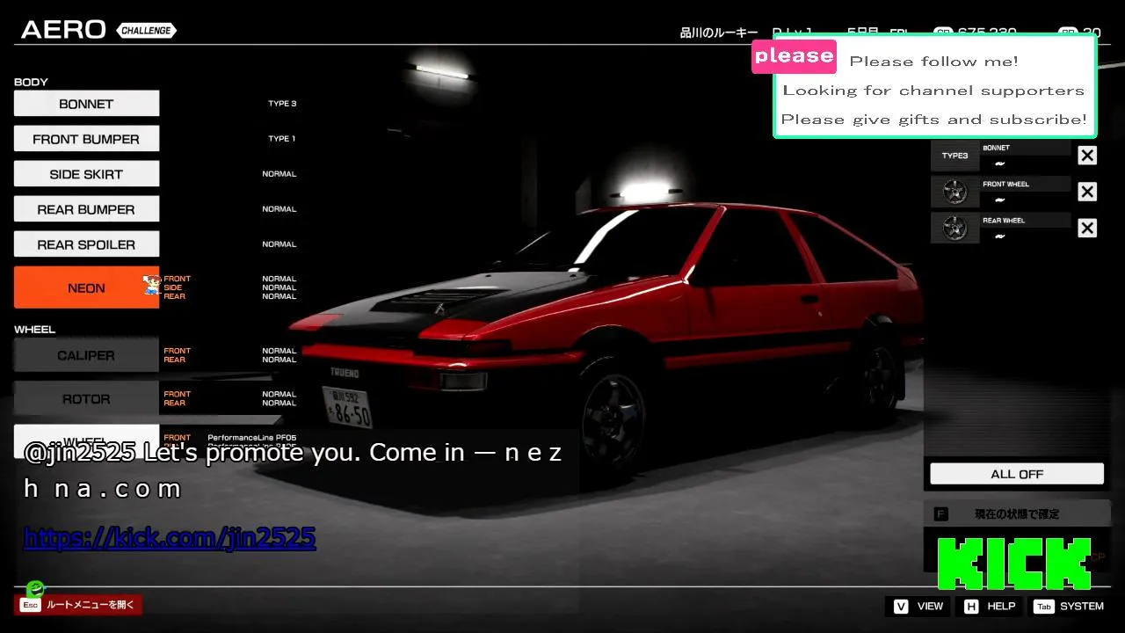Click the 'Please follow me!' banner text
This screenshot has height=633, width=1125.
pos(933,62)
